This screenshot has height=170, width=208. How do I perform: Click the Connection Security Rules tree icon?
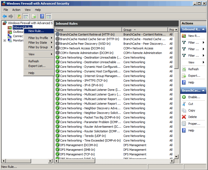click(x=10, y=36)
